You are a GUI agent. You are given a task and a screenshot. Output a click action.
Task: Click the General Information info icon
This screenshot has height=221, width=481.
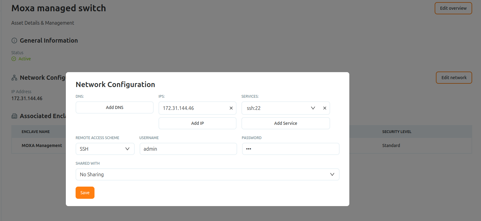(x=14, y=40)
